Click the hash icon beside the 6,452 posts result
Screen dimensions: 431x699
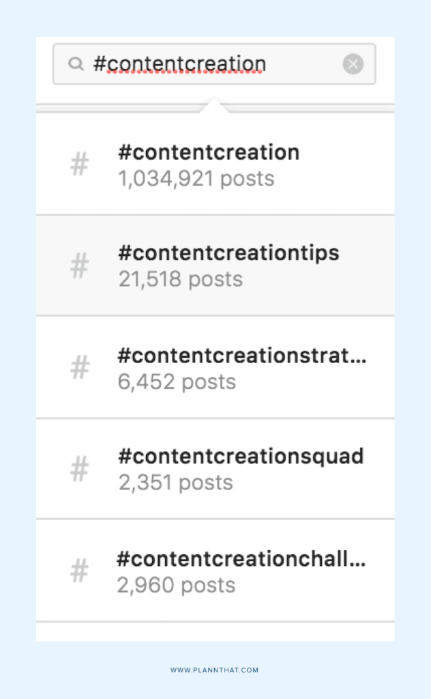80,367
